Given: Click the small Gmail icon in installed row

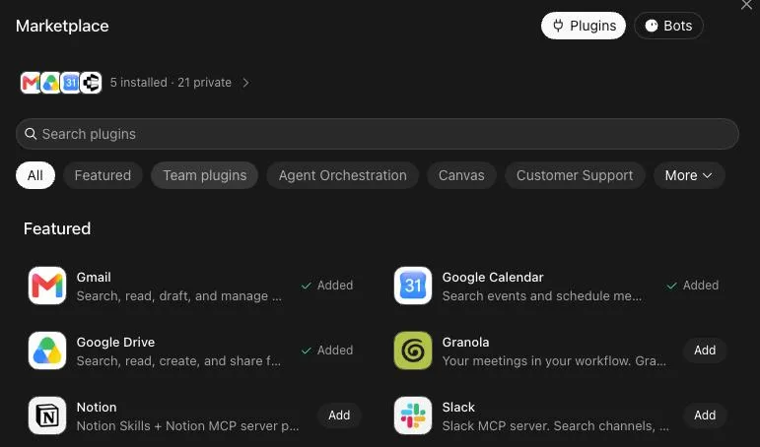Looking at the screenshot, I should (x=31, y=83).
